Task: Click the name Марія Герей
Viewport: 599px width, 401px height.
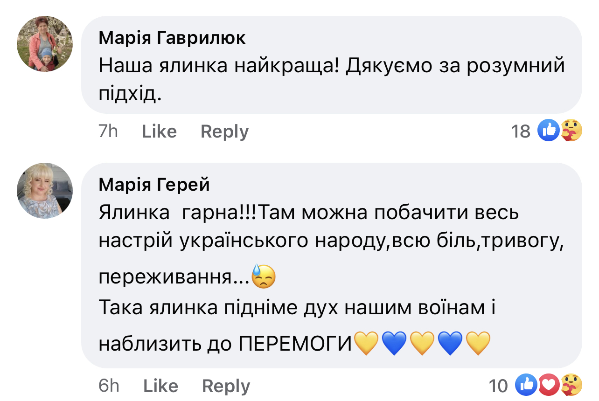Action: coord(154,185)
